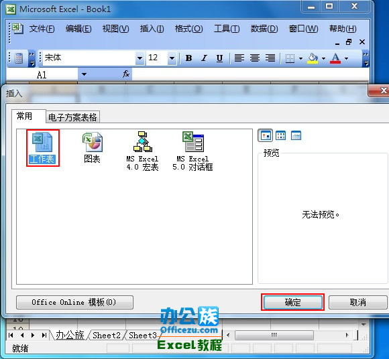Click the Excel workbook icon in menu bar
Viewport: 389px width, 359px height.
tap(17, 29)
